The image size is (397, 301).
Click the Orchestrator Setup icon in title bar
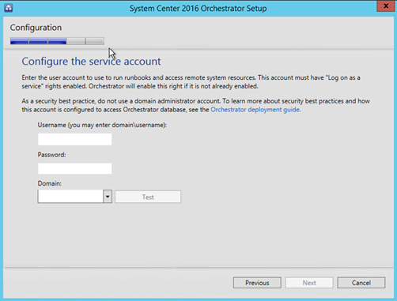pos(9,8)
